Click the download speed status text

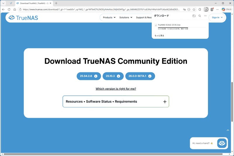(x=173, y=29)
